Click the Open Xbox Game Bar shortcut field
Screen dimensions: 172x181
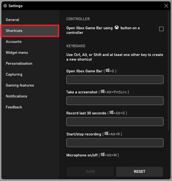pos(115,80)
